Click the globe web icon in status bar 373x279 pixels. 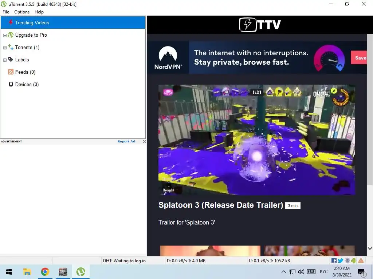[x=347, y=260]
